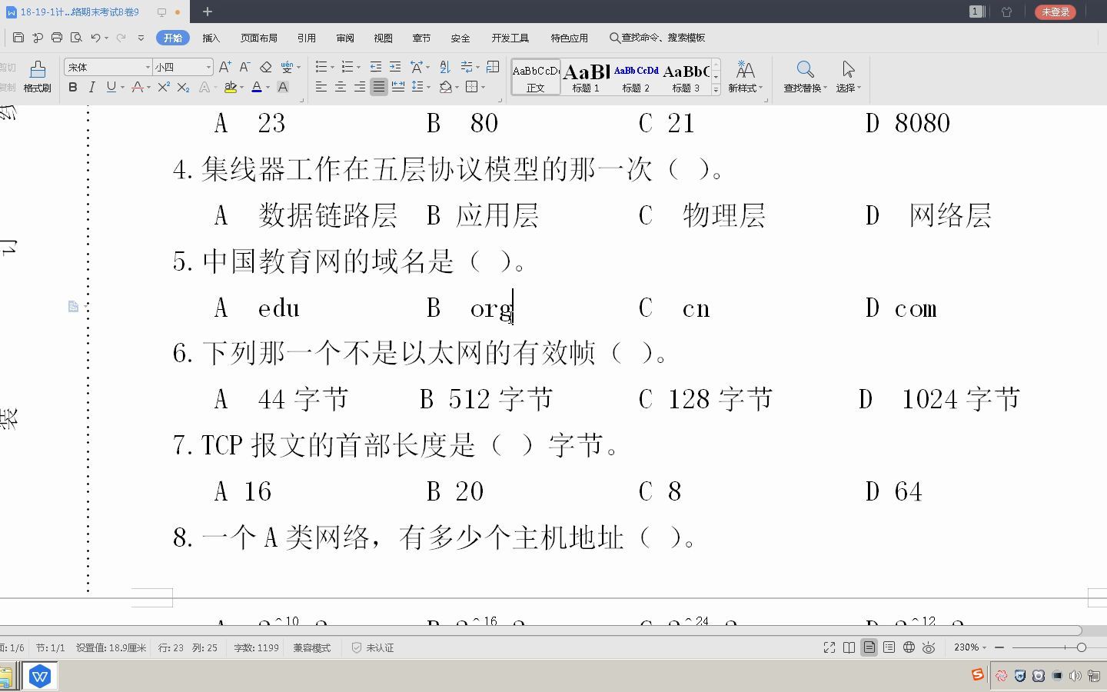Click the full screen icon in status bar
Screen dimensions: 1107x692
point(829,648)
